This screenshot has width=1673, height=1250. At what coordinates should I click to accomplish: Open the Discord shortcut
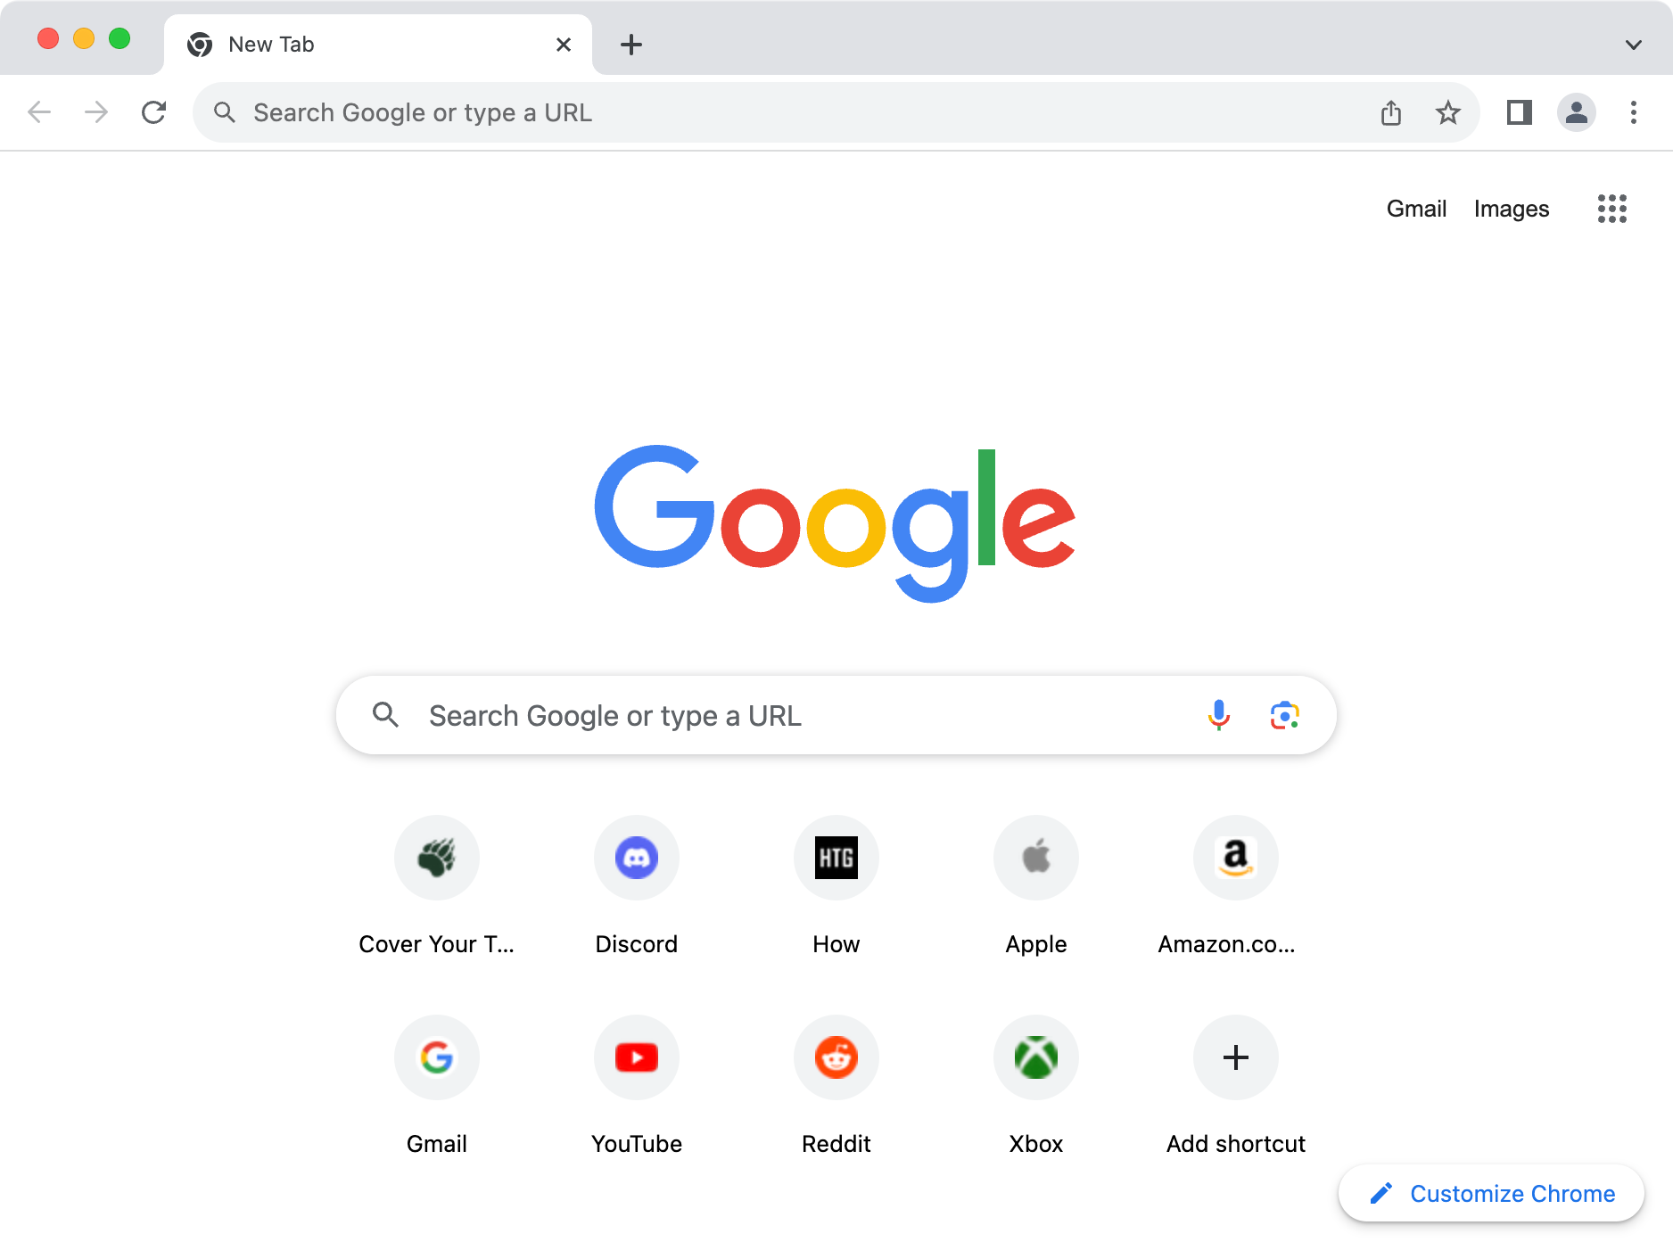(x=636, y=858)
